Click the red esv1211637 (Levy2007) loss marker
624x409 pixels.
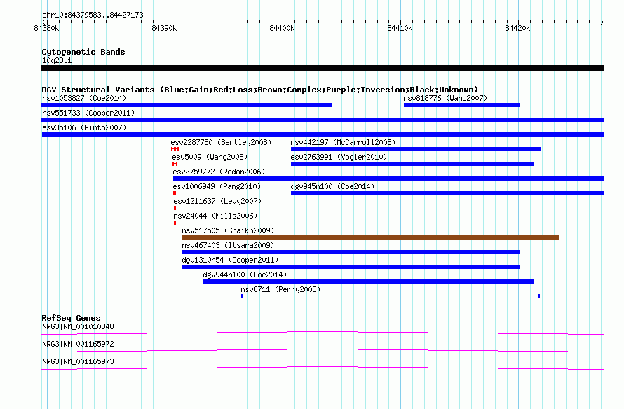[x=175, y=208]
